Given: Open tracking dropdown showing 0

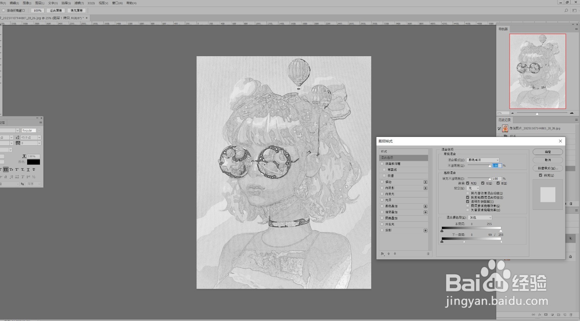Looking at the screenshot, I should 30,143.
